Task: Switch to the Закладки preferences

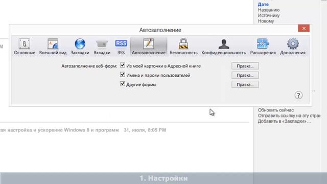Action: (x=80, y=47)
